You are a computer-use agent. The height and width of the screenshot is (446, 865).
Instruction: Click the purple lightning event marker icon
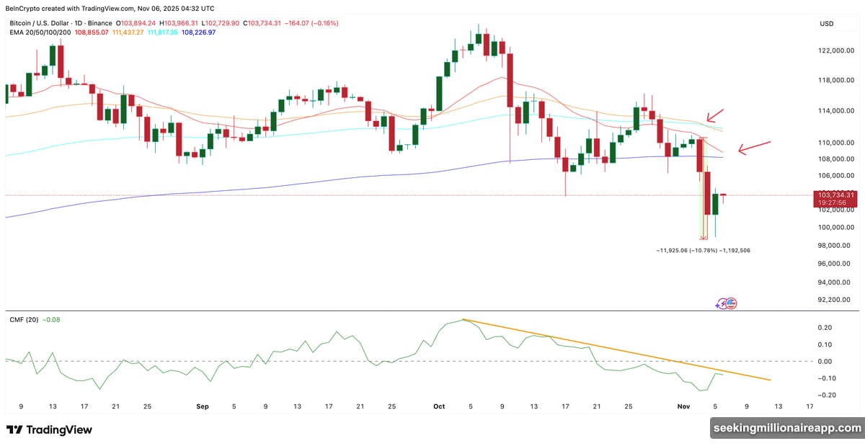[x=722, y=303]
